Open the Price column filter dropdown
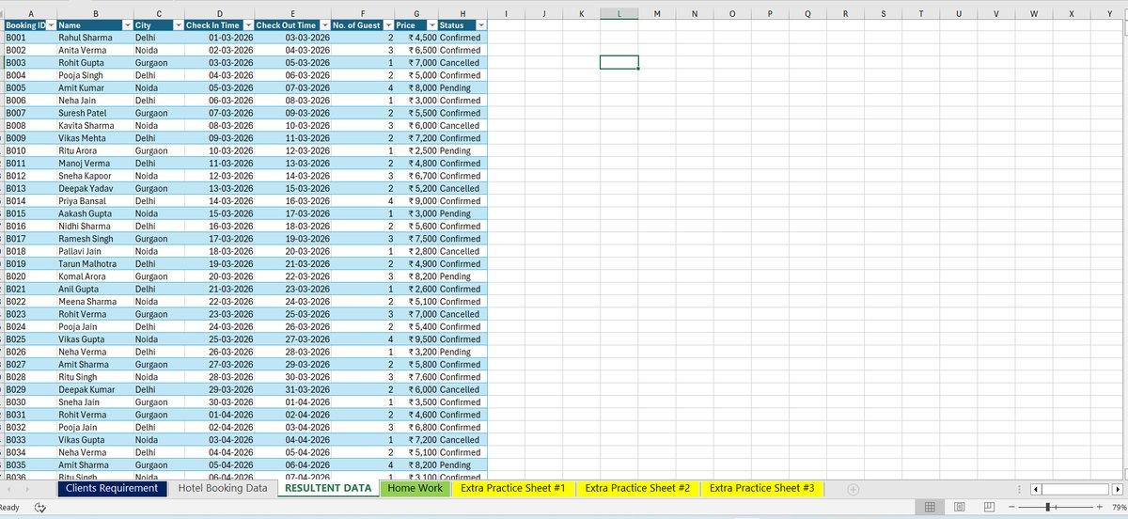This screenshot has height=519, width=1128. click(431, 25)
